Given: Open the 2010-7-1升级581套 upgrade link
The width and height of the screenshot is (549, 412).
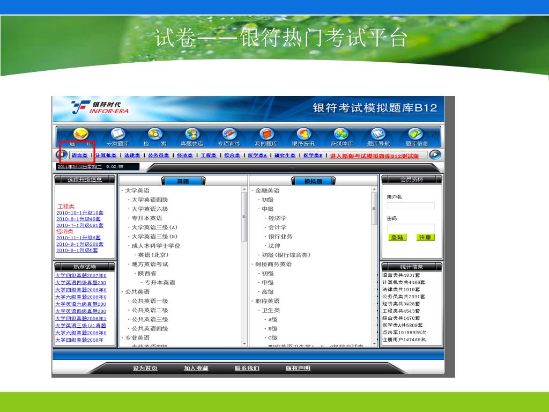Looking at the screenshot, I should point(80,225).
